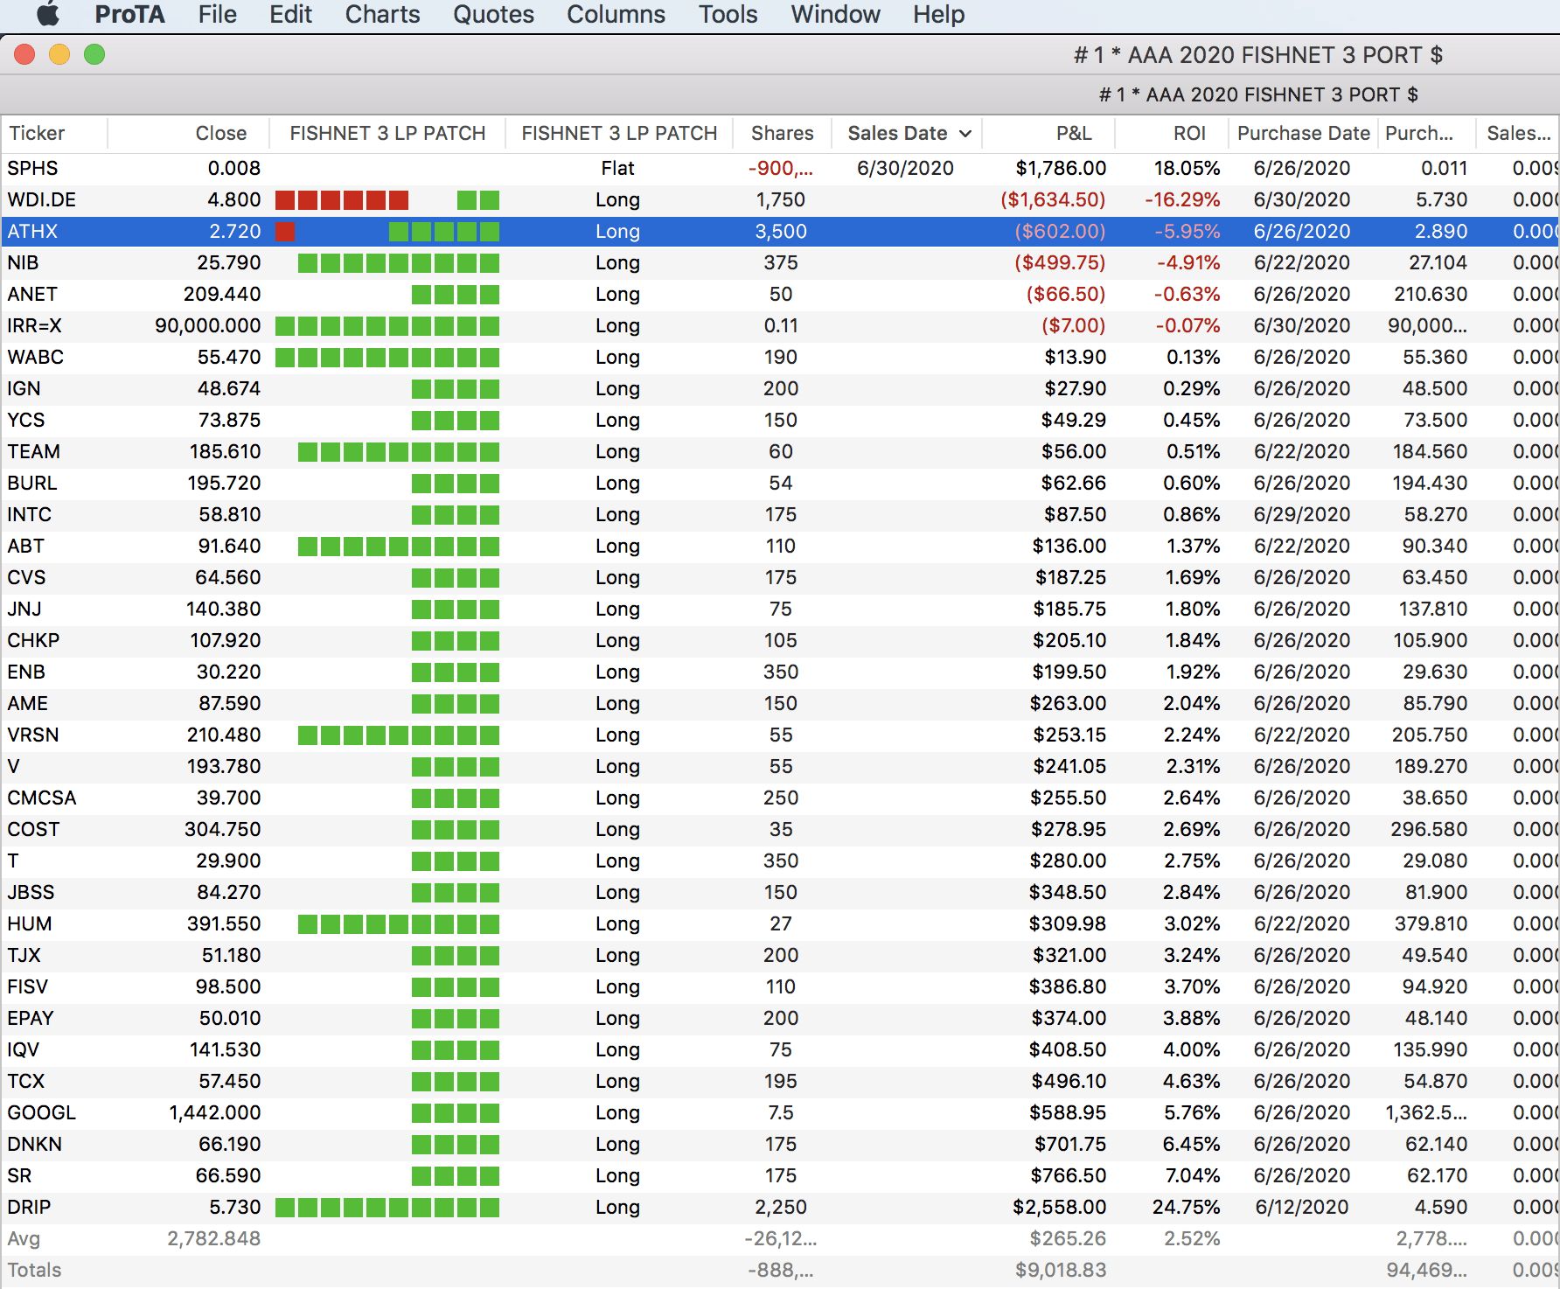Screen dimensions: 1560x1289
Task: Select the ANET ticker
Action: [x=31, y=294]
